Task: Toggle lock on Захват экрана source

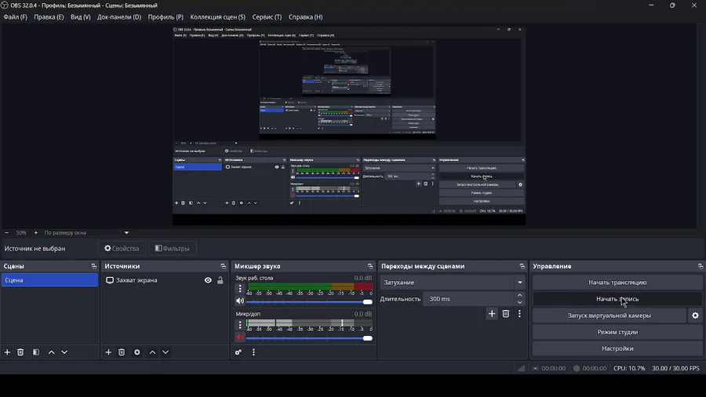Action: (x=220, y=280)
